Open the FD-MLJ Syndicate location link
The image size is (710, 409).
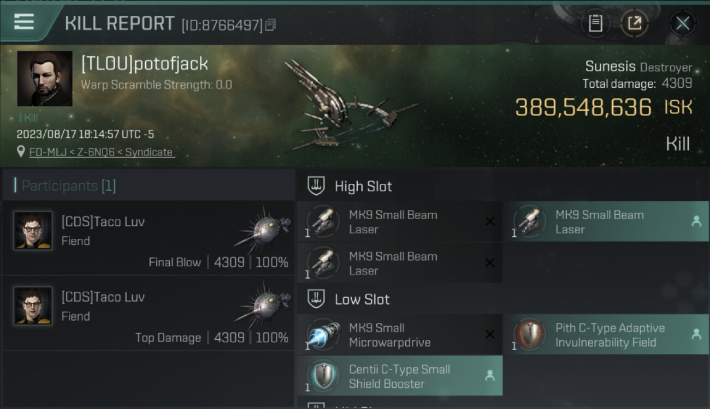pos(101,152)
